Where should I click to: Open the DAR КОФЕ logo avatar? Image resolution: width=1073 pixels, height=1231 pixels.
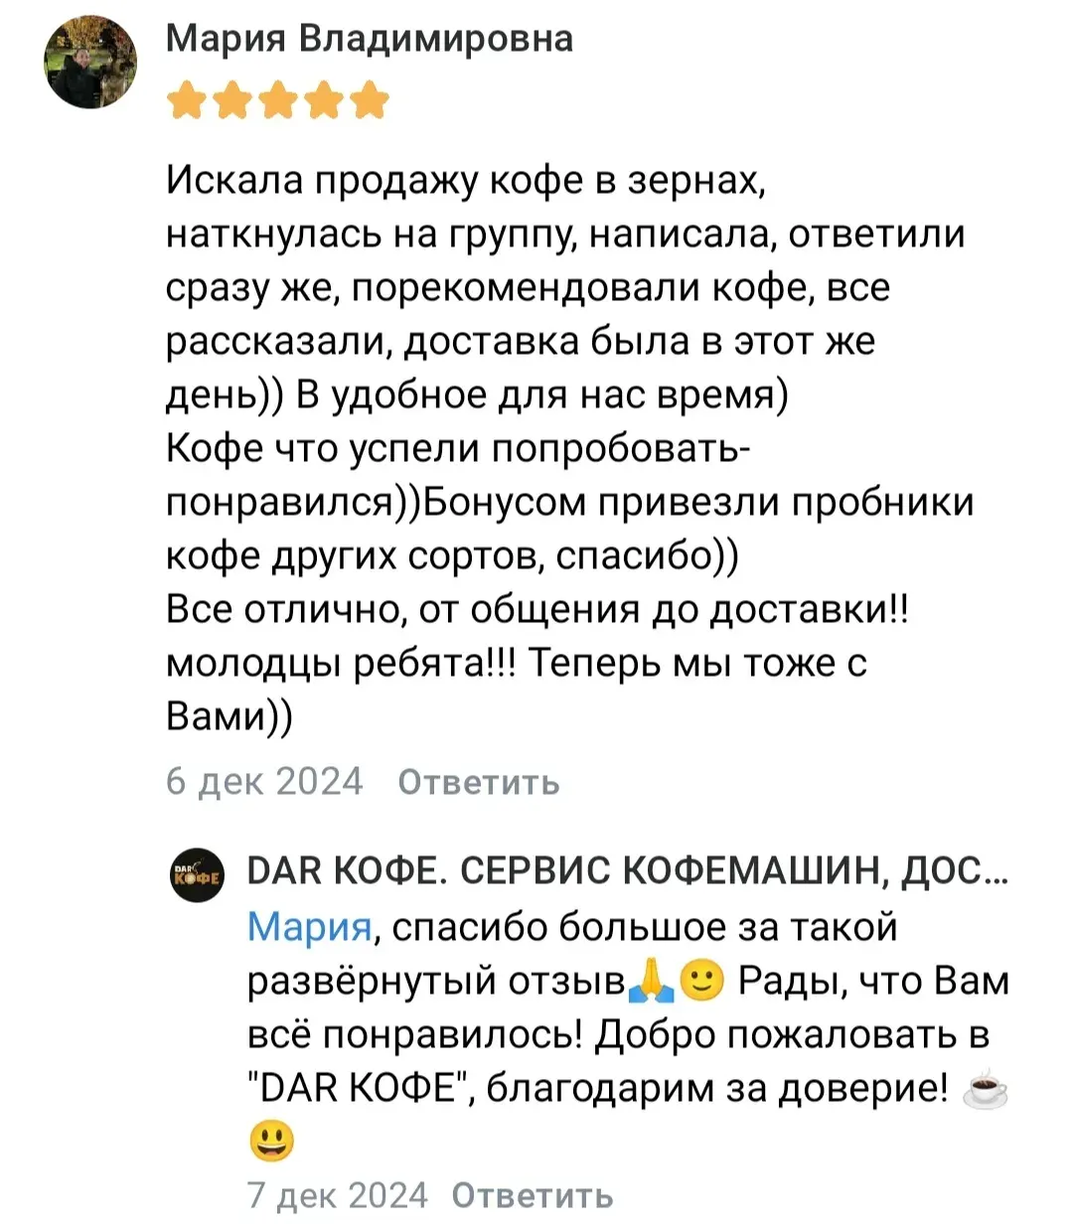tap(197, 874)
